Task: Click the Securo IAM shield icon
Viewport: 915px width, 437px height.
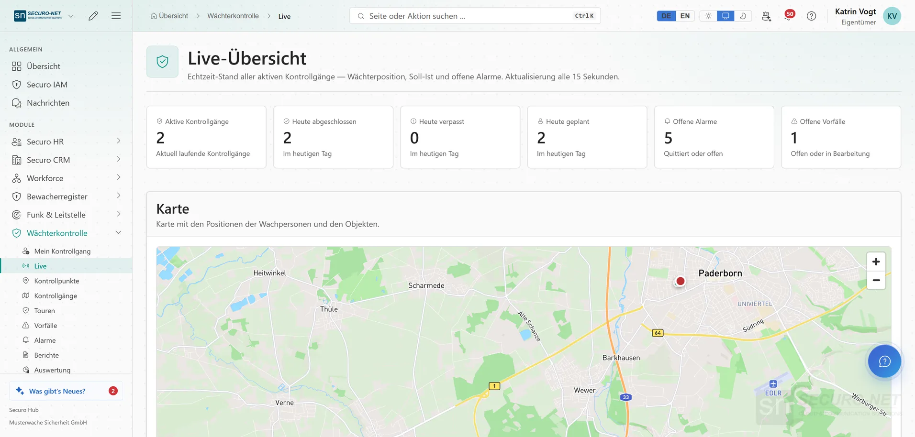Action: pyautogui.click(x=16, y=85)
